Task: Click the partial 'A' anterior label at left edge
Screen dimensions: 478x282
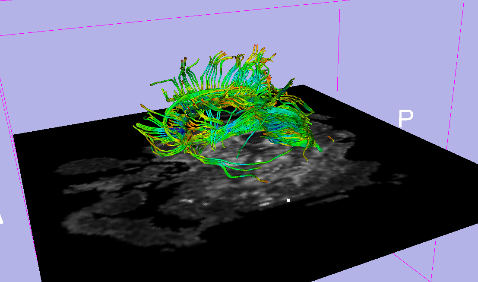Action: [1, 219]
